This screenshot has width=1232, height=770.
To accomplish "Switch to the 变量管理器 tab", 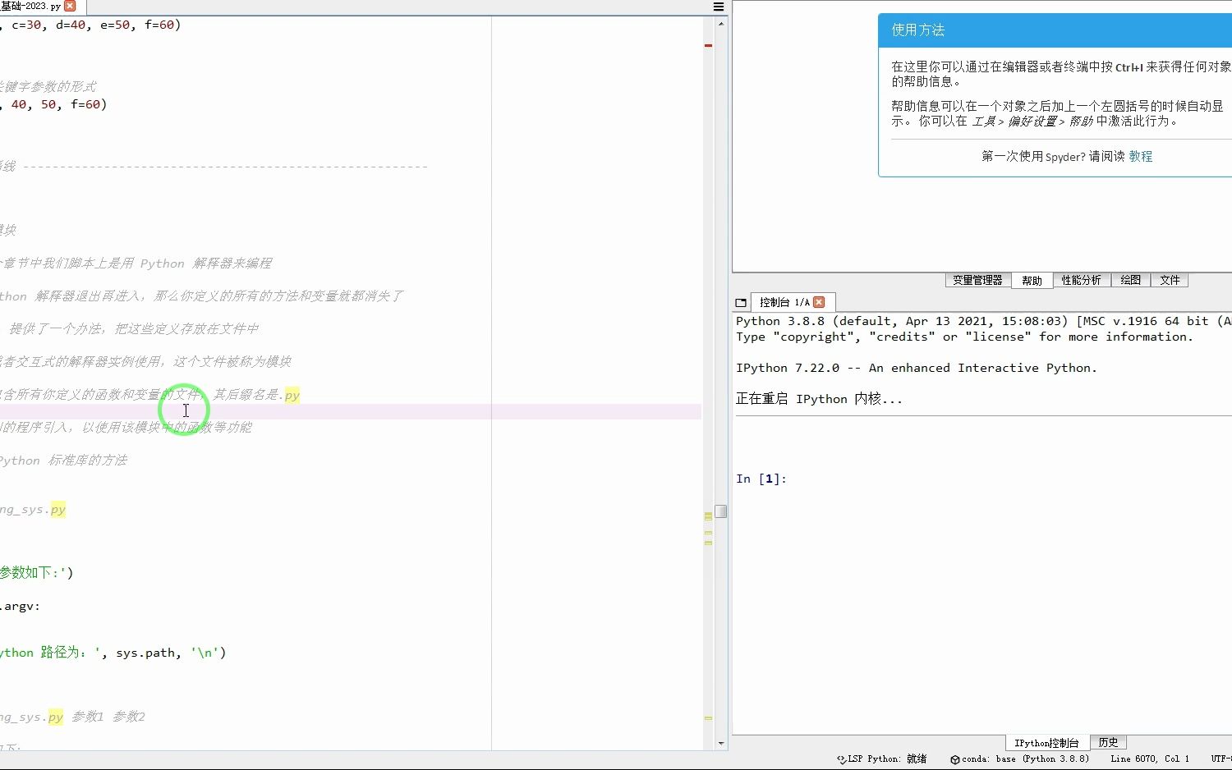I will click(x=977, y=280).
